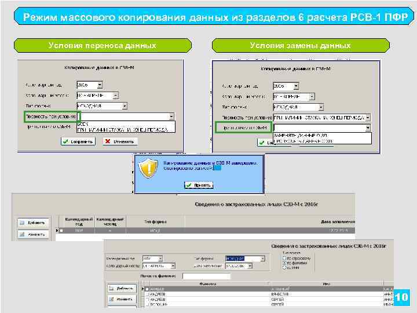This screenshot has width=417, height=313.
Task: Open transfer condition dropdown in right copy dialog
Action: point(368,117)
